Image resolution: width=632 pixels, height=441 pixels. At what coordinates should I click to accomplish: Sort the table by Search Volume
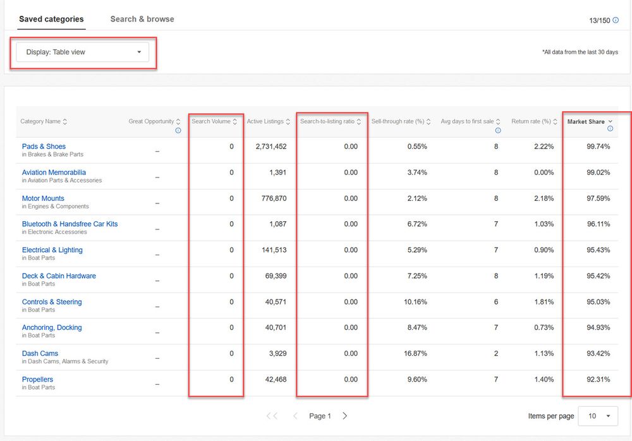click(235, 121)
